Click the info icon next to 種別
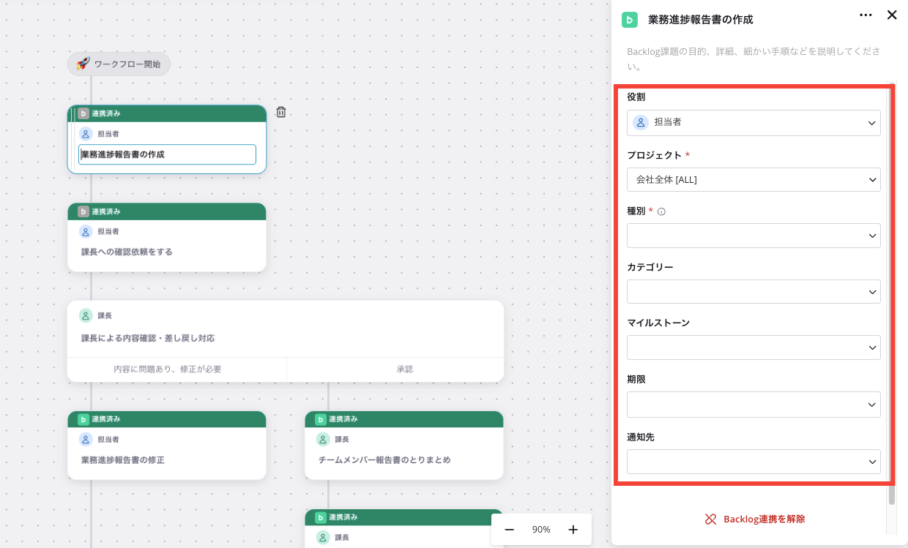 [661, 211]
